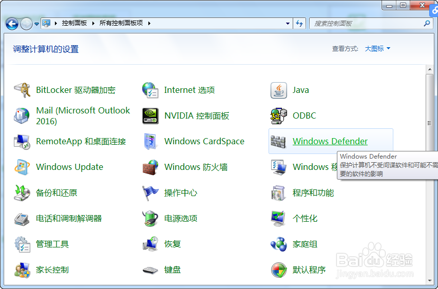Screen dimensions: 438x289
Task: Expand arrow after 控制面板 breadcrumb
Action: (93, 24)
